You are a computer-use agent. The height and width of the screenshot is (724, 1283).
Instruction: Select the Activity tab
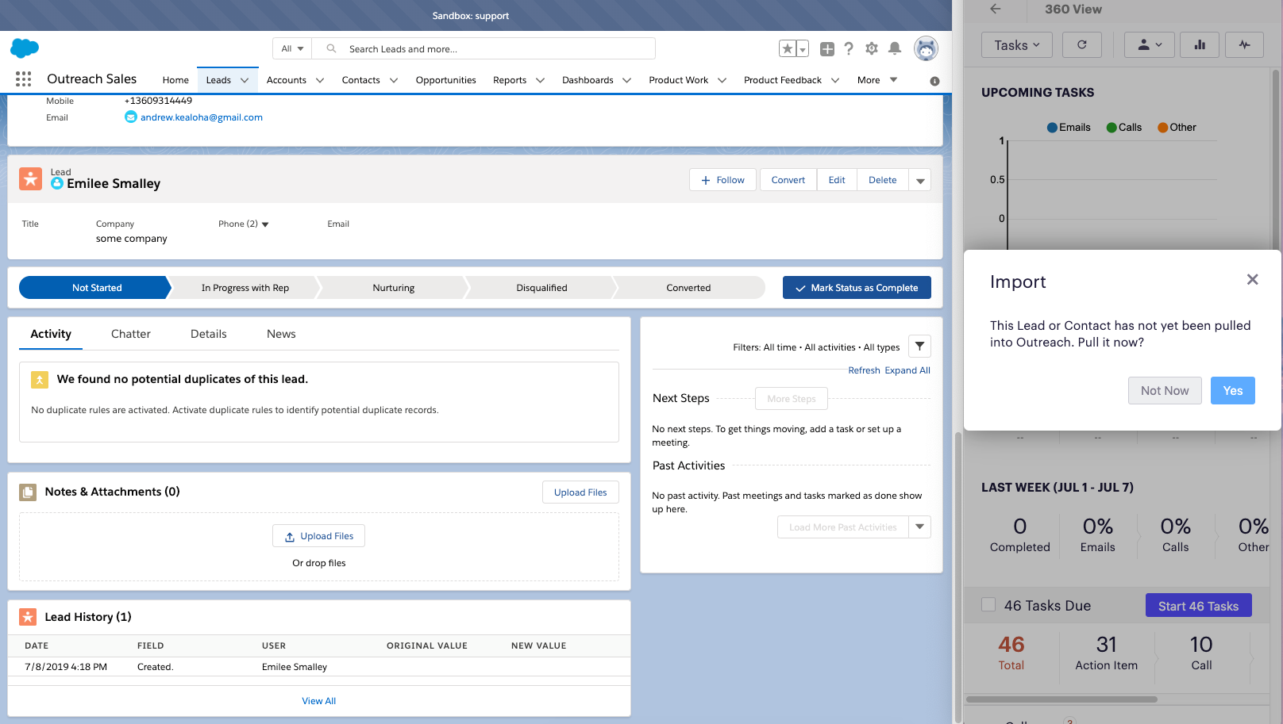(x=51, y=334)
